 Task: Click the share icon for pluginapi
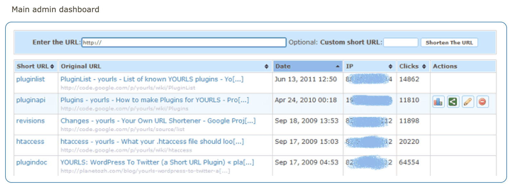pyautogui.click(x=453, y=102)
